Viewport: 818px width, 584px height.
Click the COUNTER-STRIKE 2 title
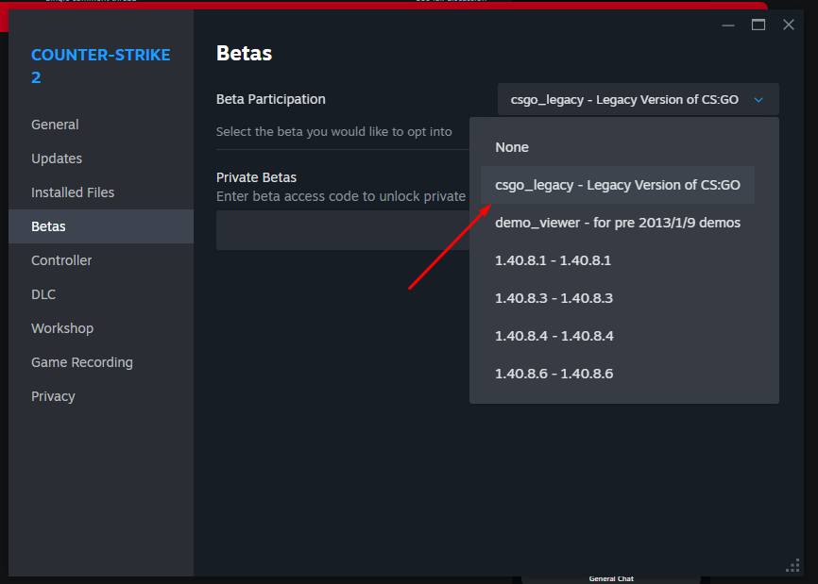(101, 66)
